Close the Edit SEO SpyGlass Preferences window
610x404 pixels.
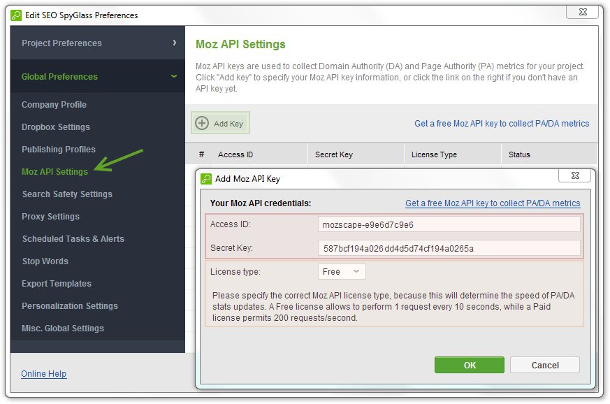coord(582,12)
